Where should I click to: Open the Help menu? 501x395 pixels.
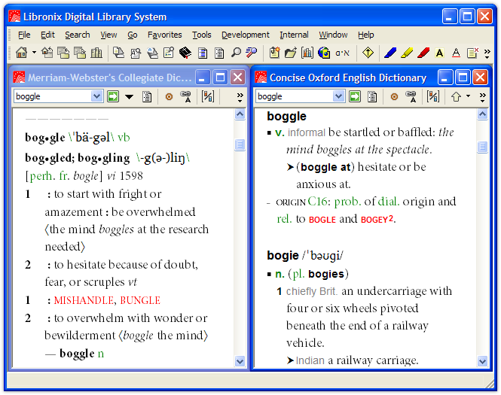[366, 35]
